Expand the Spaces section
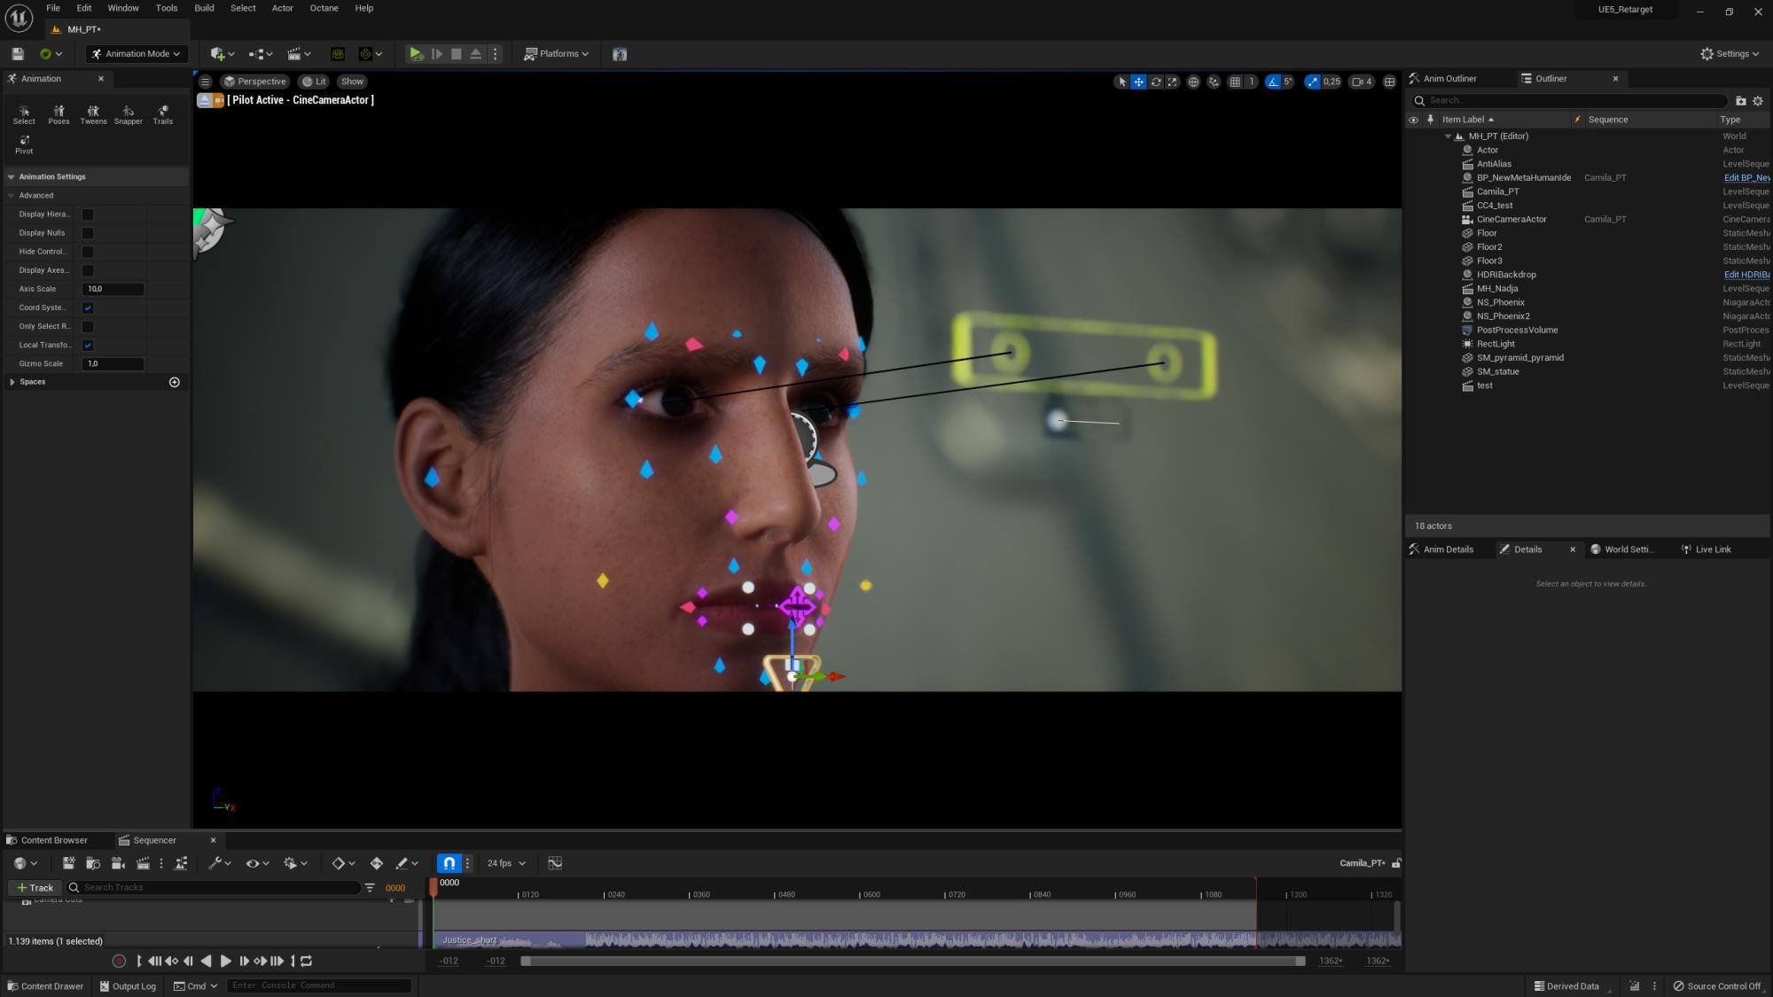Image resolution: width=1773 pixels, height=997 pixels. tap(12, 382)
